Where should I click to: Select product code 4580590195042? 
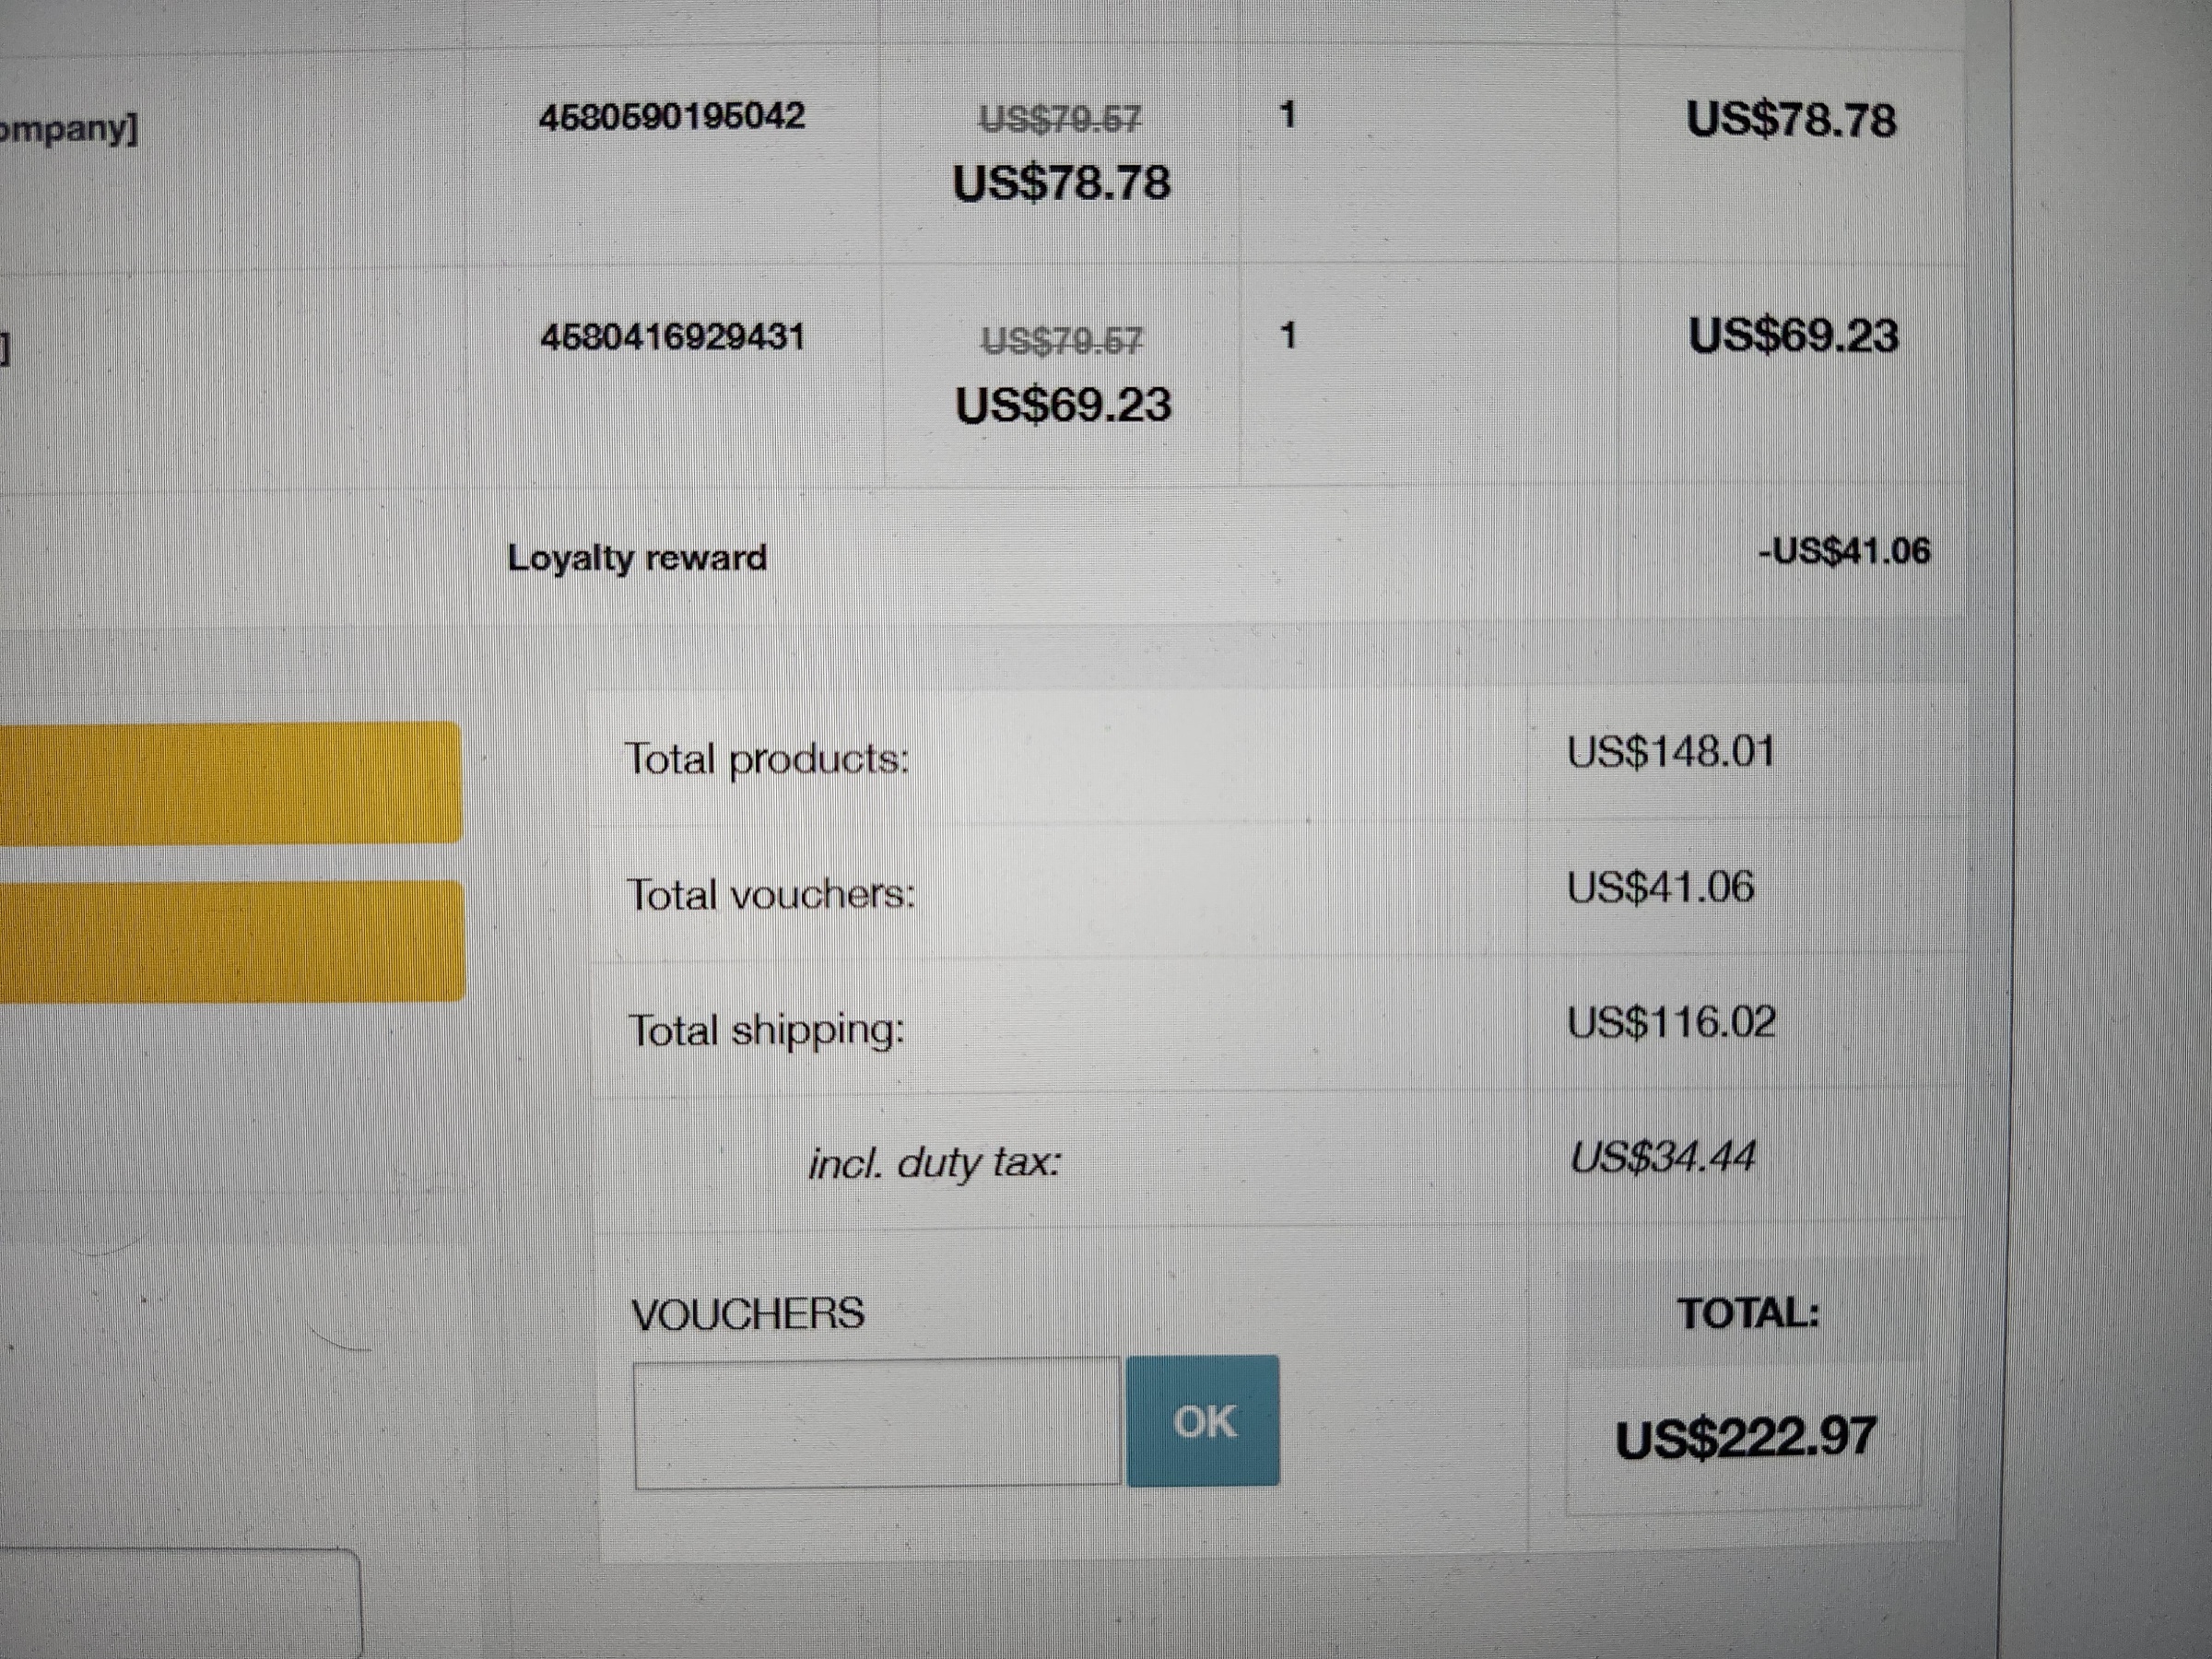(x=671, y=116)
